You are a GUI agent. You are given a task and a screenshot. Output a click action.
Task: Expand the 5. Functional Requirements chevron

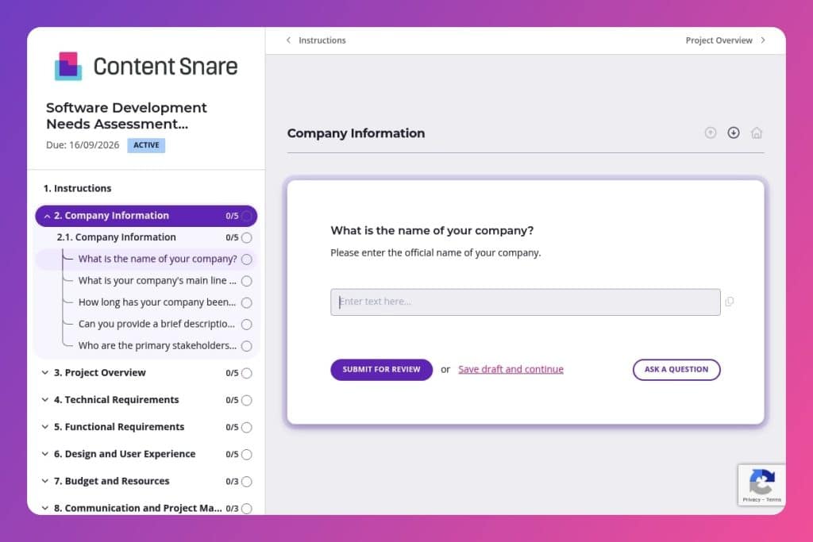[45, 426]
